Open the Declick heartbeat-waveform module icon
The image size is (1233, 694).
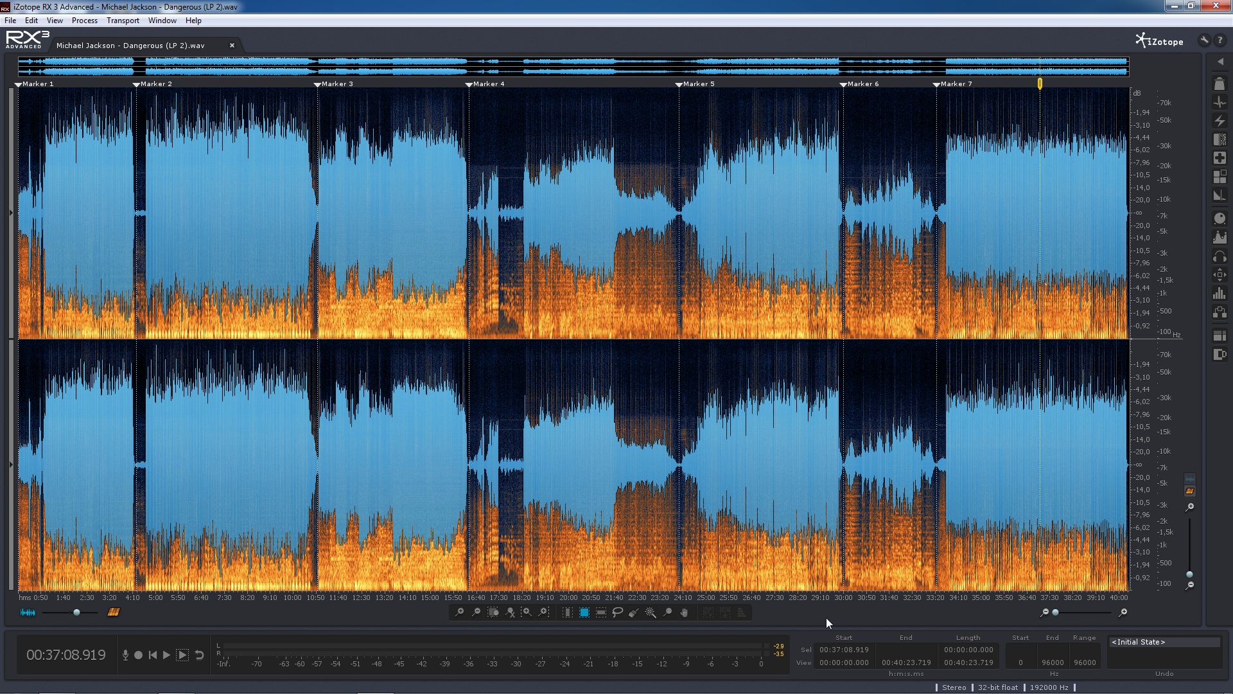[x=1220, y=102]
